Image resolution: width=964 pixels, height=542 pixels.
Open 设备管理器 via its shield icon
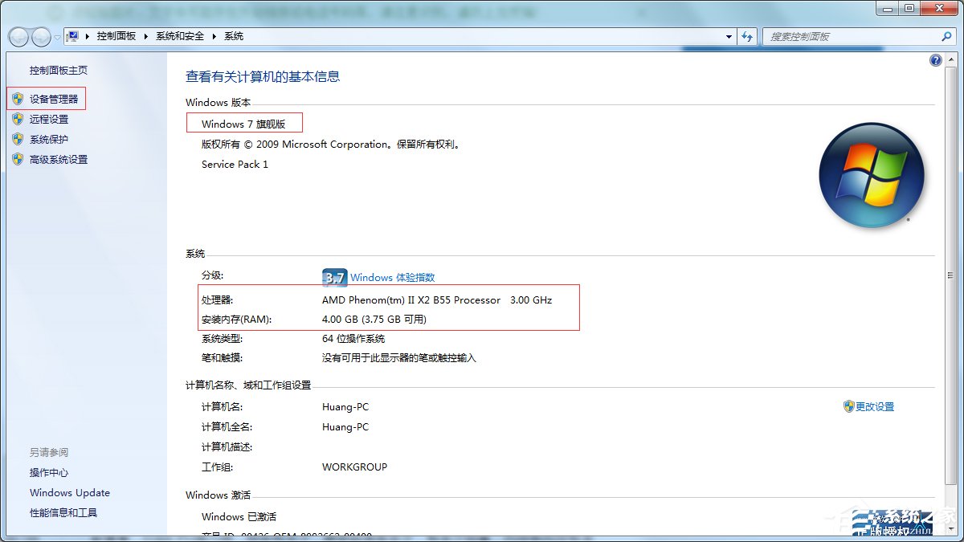[x=18, y=98]
